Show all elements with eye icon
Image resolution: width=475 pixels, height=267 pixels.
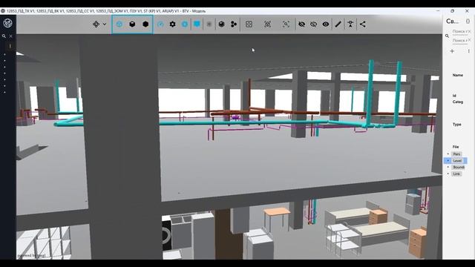point(326,24)
